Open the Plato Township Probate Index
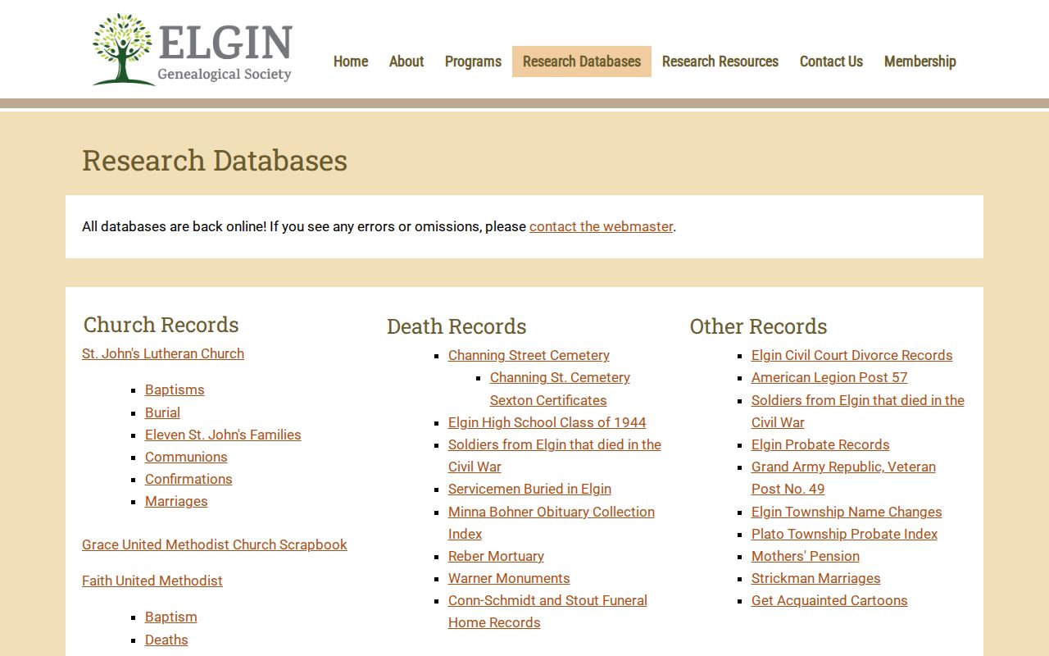The height and width of the screenshot is (656, 1049). click(x=844, y=534)
